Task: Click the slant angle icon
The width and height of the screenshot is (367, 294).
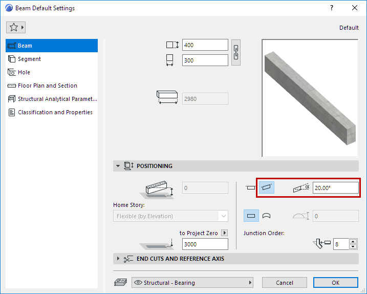Action: click(301, 188)
